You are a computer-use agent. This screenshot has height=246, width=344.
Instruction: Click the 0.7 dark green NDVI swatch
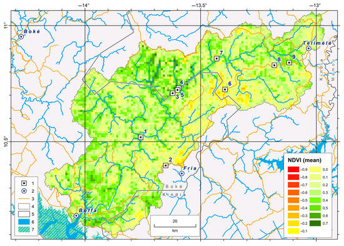[x=315, y=223]
